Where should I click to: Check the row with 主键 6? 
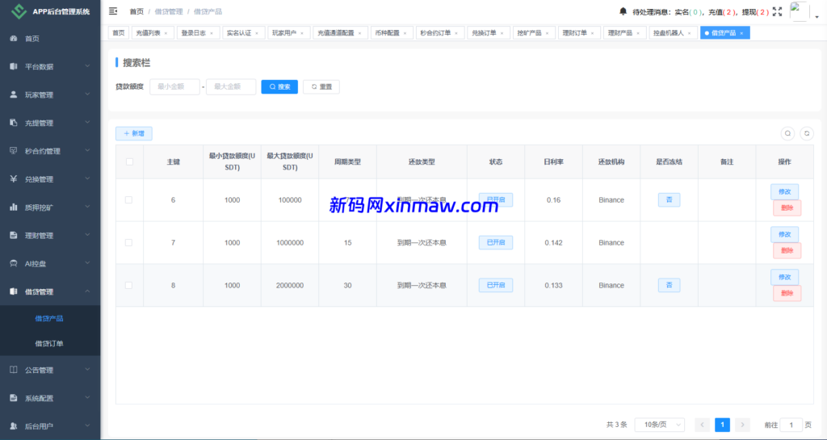[x=128, y=199]
